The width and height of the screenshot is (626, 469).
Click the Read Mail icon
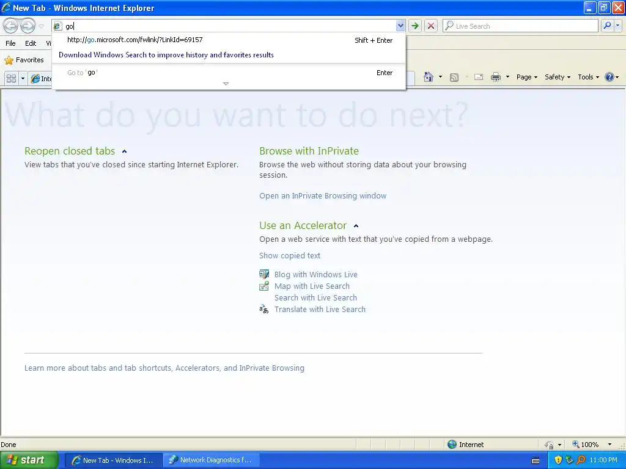tap(478, 78)
